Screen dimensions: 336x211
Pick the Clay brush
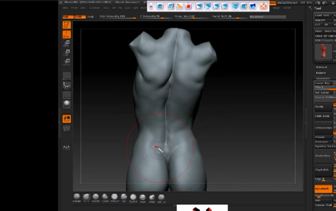click(x=124, y=197)
